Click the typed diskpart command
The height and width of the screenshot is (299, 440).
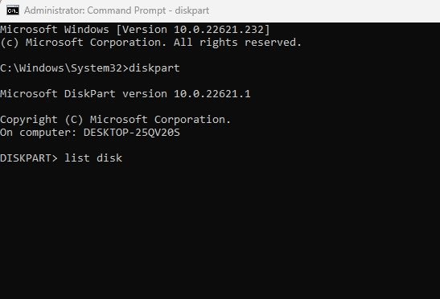point(154,68)
